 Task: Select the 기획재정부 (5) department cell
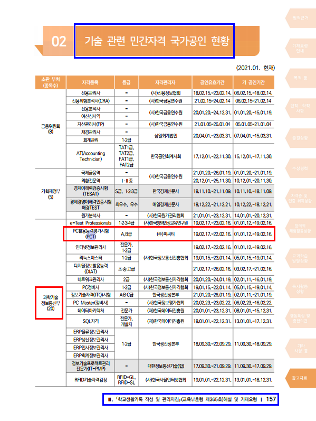coord(51,194)
